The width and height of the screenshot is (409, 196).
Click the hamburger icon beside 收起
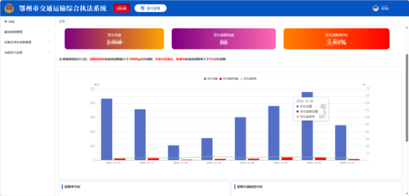pyautogui.click(x=6, y=22)
